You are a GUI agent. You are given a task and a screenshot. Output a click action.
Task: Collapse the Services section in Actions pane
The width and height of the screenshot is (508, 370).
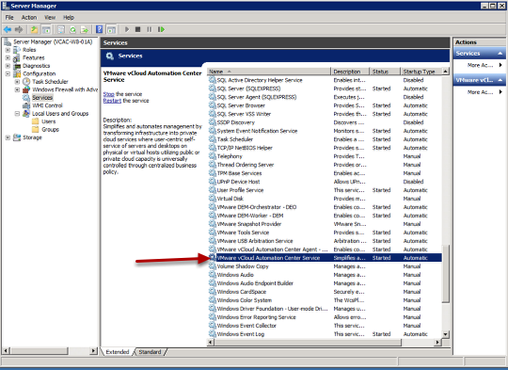point(500,53)
